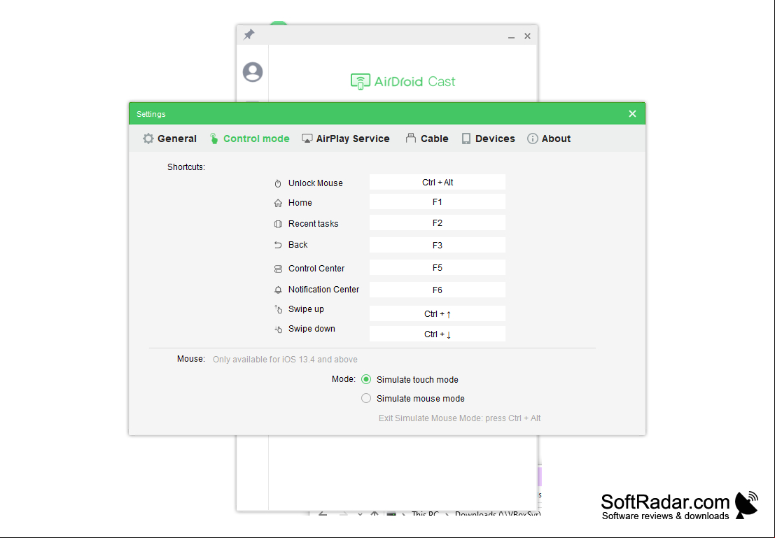Open the About tab

(549, 139)
